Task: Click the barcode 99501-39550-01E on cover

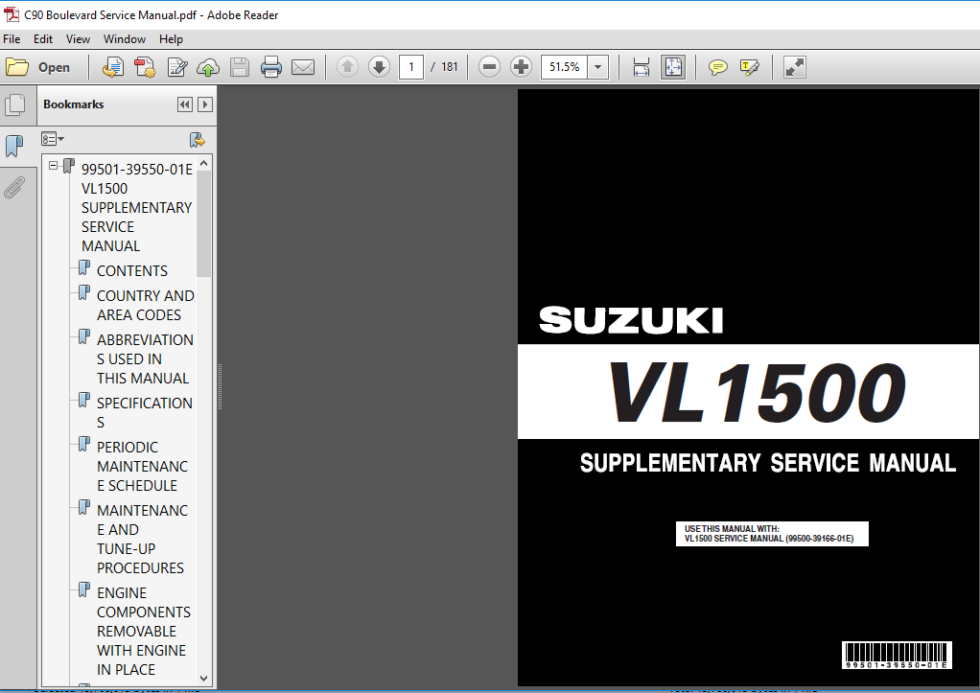Action: pos(897,655)
